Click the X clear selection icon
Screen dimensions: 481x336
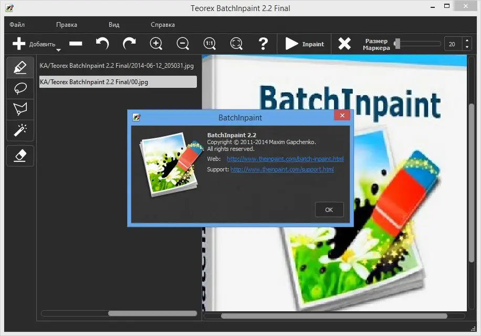coord(344,44)
